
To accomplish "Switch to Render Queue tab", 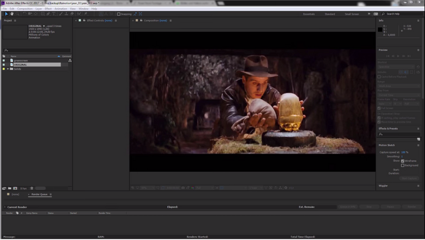I will 39,195.
